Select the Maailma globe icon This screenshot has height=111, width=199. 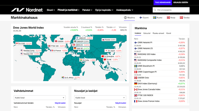coord(125,18)
